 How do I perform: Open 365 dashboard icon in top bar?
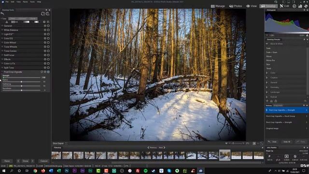click(x=294, y=6)
